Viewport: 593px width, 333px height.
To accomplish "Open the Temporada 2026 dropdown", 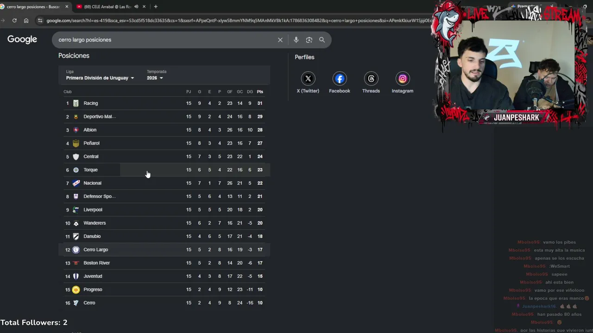I will coord(155,78).
